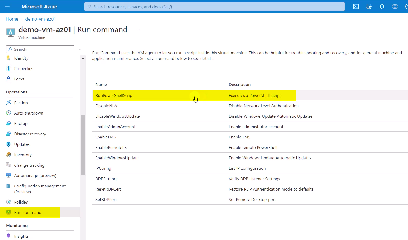408x240 pixels.
Task: Click the Name column header
Action: click(x=101, y=84)
